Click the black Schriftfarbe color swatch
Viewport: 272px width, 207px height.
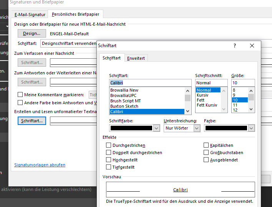point(131,128)
